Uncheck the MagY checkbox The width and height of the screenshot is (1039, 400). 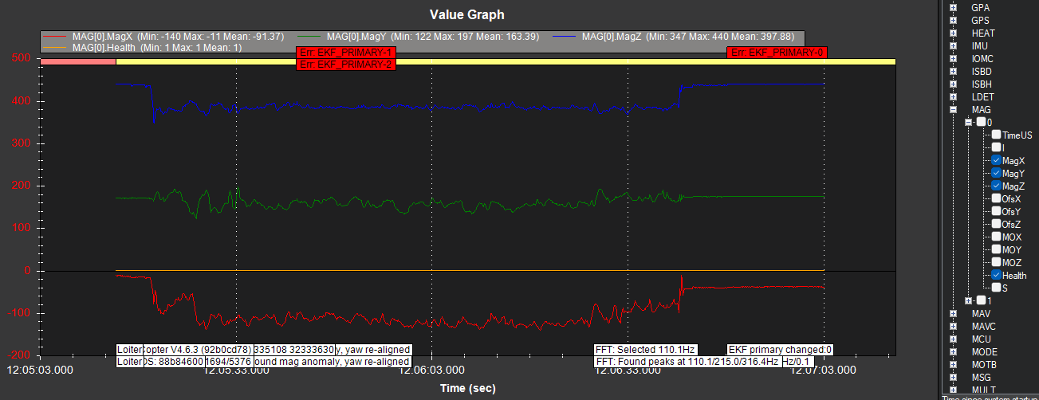click(996, 173)
